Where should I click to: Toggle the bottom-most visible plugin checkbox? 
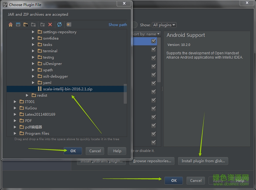pos(154,142)
